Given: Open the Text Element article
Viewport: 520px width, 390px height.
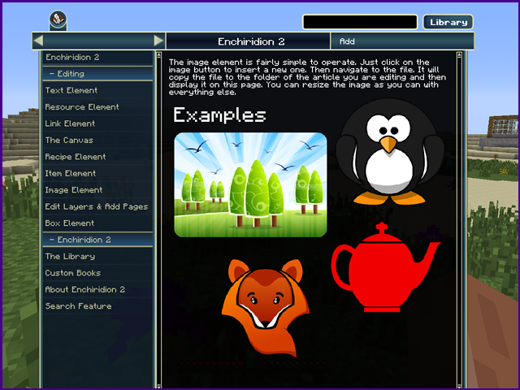Looking at the screenshot, I should click(x=71, y=90).
